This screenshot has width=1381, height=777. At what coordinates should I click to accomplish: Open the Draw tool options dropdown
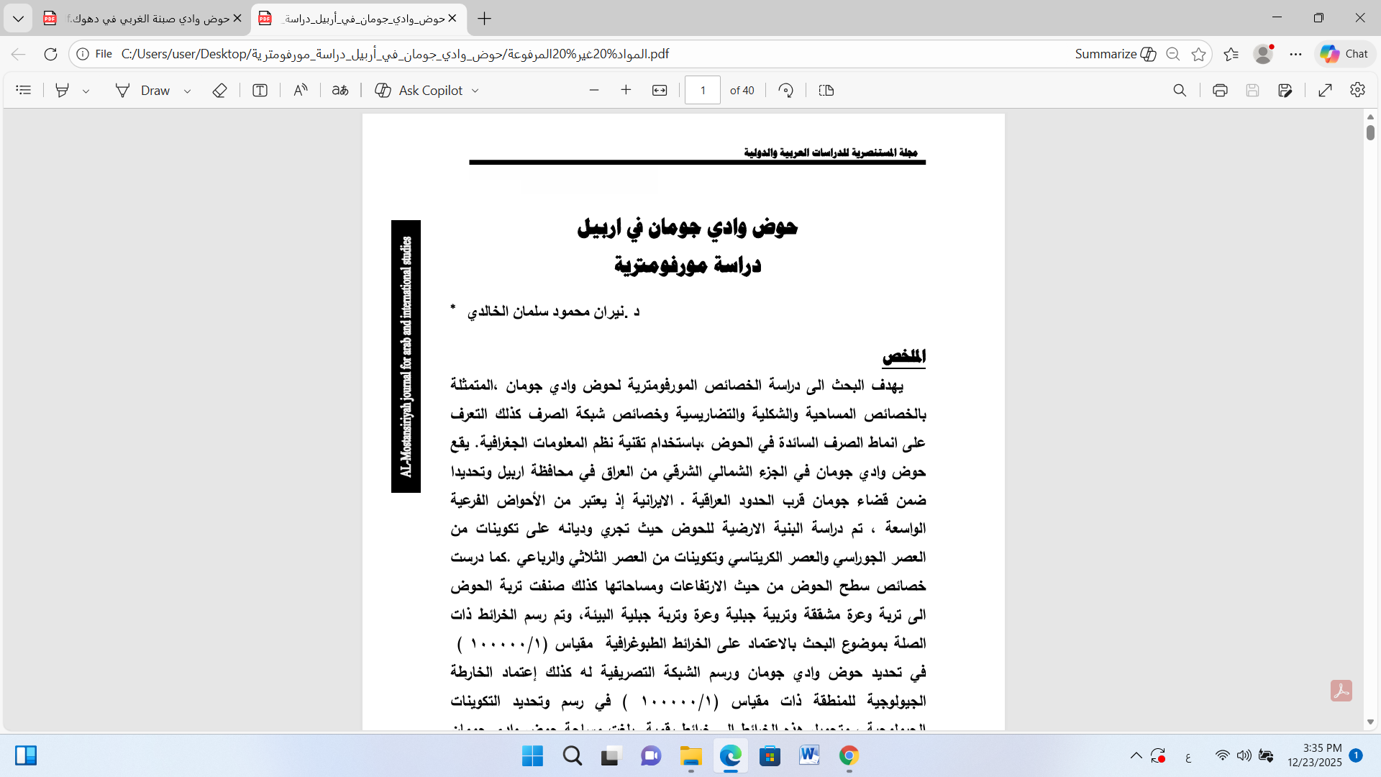187,91
